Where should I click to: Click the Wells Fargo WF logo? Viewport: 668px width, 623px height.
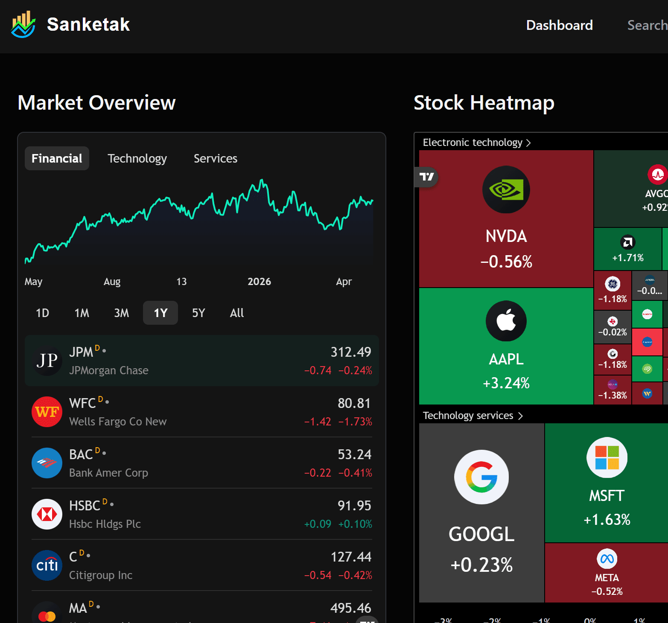47,412
